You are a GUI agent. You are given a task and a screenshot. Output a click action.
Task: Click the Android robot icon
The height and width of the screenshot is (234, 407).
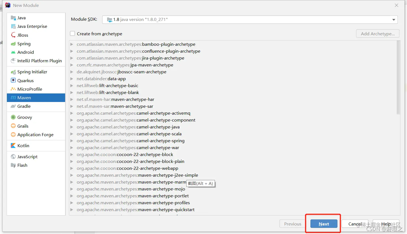pos(13,52)
